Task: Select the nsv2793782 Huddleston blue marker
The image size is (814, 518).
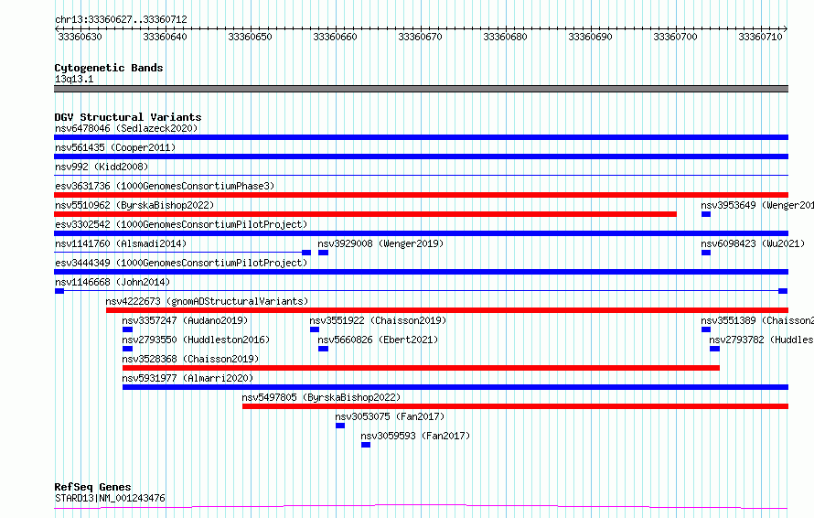Action: click(715, 349)
